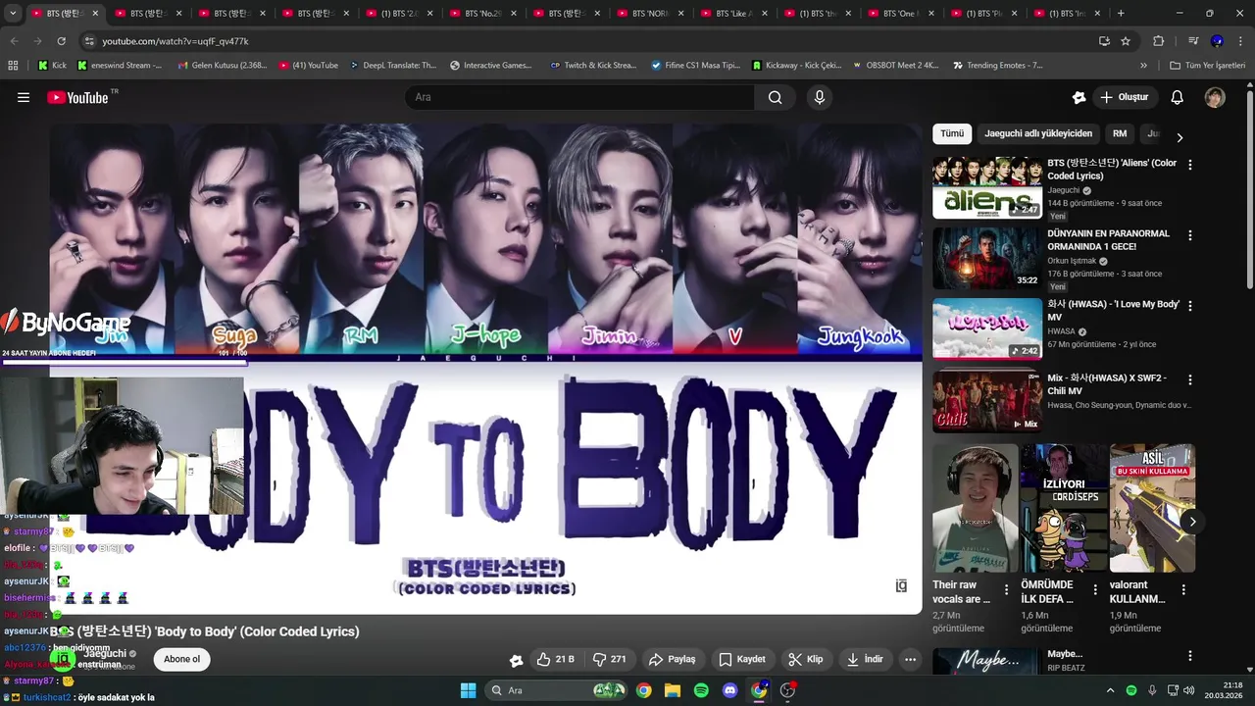Start voice search with microphone icon

pos(820,97)
